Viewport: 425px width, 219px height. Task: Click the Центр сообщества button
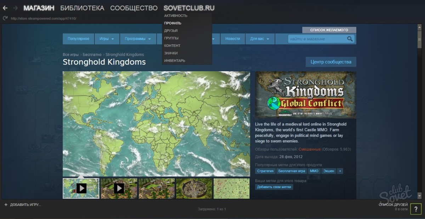(x=331, y=62)
